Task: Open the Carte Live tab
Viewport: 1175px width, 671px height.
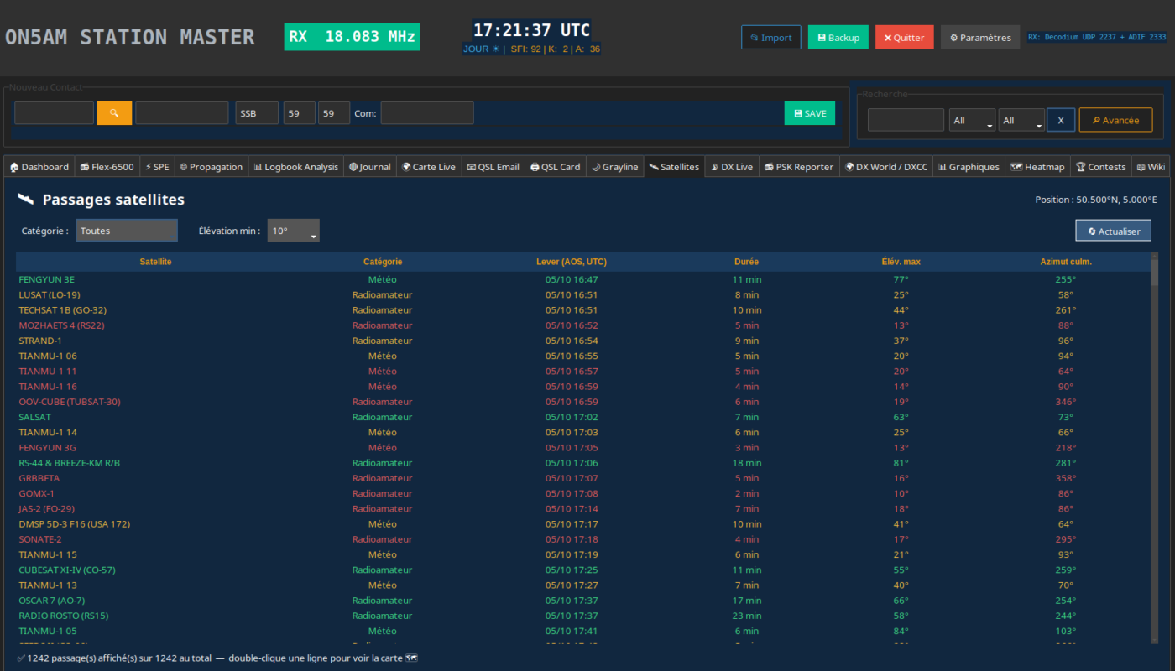Action: [429, 167]
